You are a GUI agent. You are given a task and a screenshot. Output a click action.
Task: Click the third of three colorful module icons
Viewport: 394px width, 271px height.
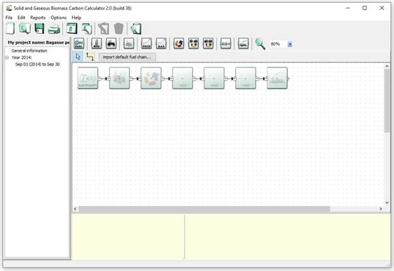pyautogui.click(x=208, y=44)
